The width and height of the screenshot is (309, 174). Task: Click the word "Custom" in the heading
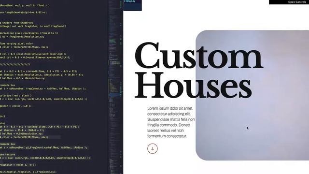click(199, 55)
